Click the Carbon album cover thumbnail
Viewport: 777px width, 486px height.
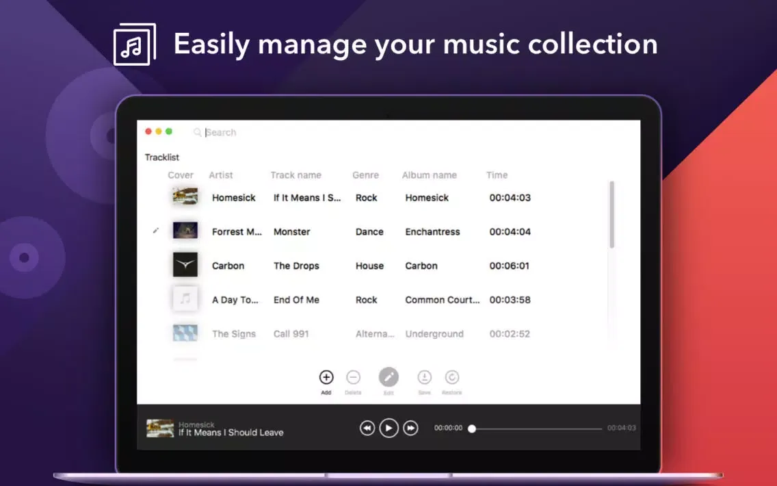pos(185,265)
